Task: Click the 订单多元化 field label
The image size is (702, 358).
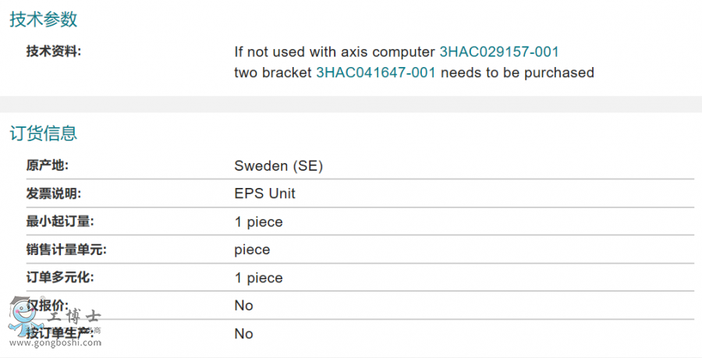Action: coord(60,278)
